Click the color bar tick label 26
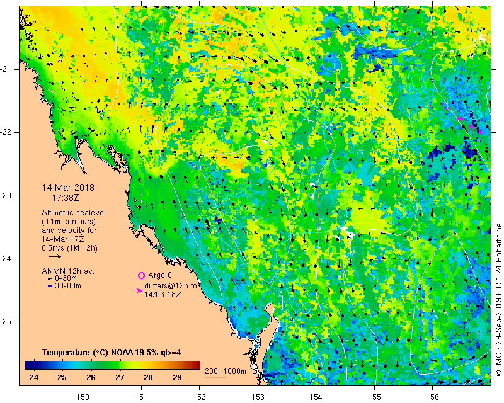The image size is (504, 403). [91, 377]
